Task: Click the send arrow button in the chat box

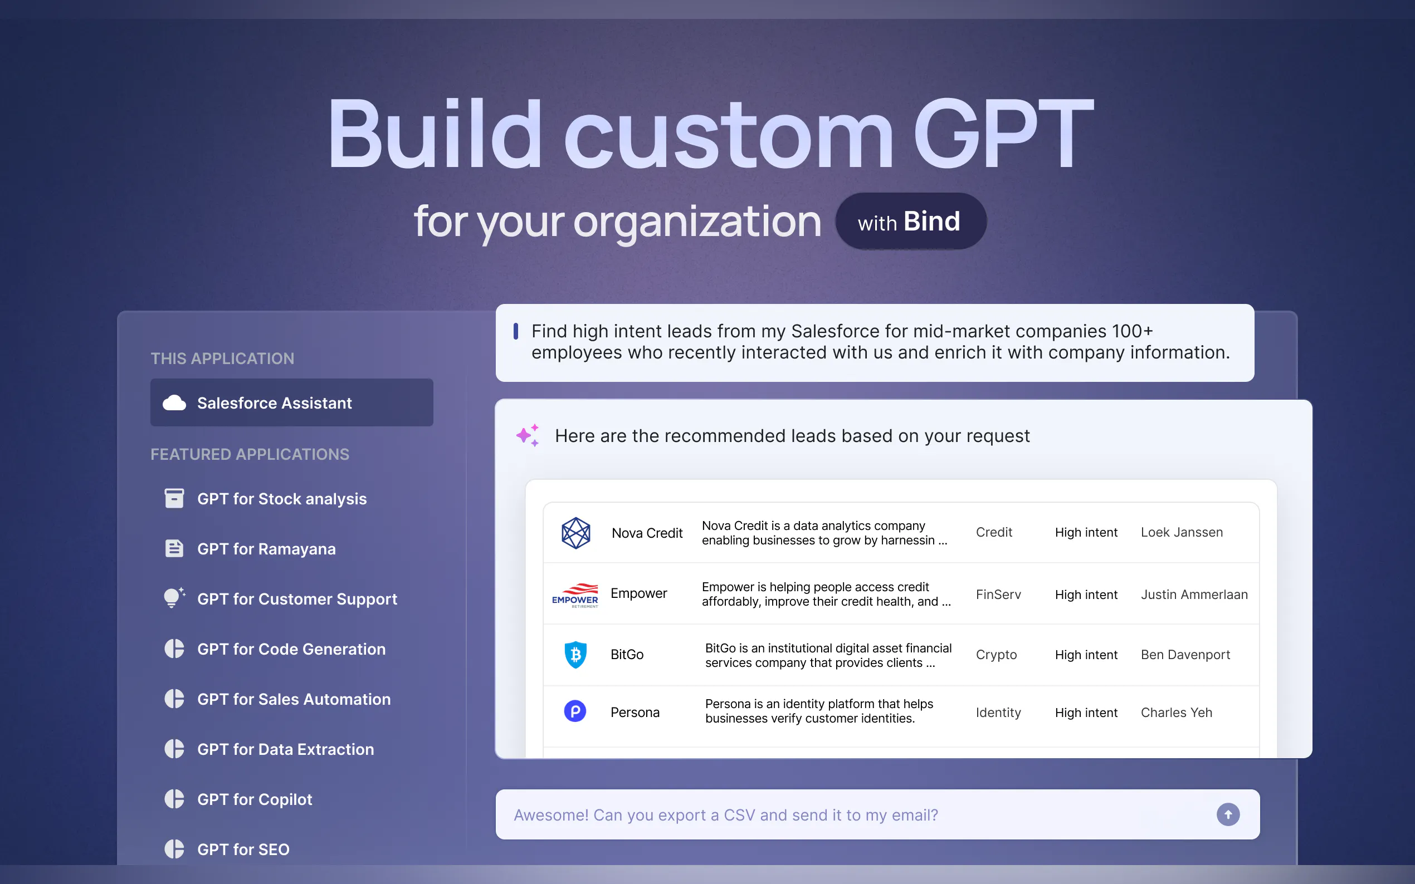Action: point(1227,814)
